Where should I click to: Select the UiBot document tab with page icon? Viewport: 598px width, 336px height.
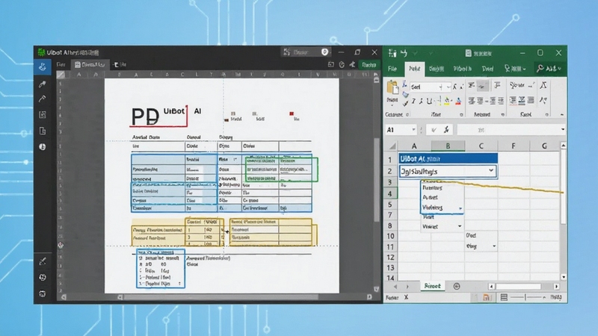pyautogui.click(x=90, y=65)
